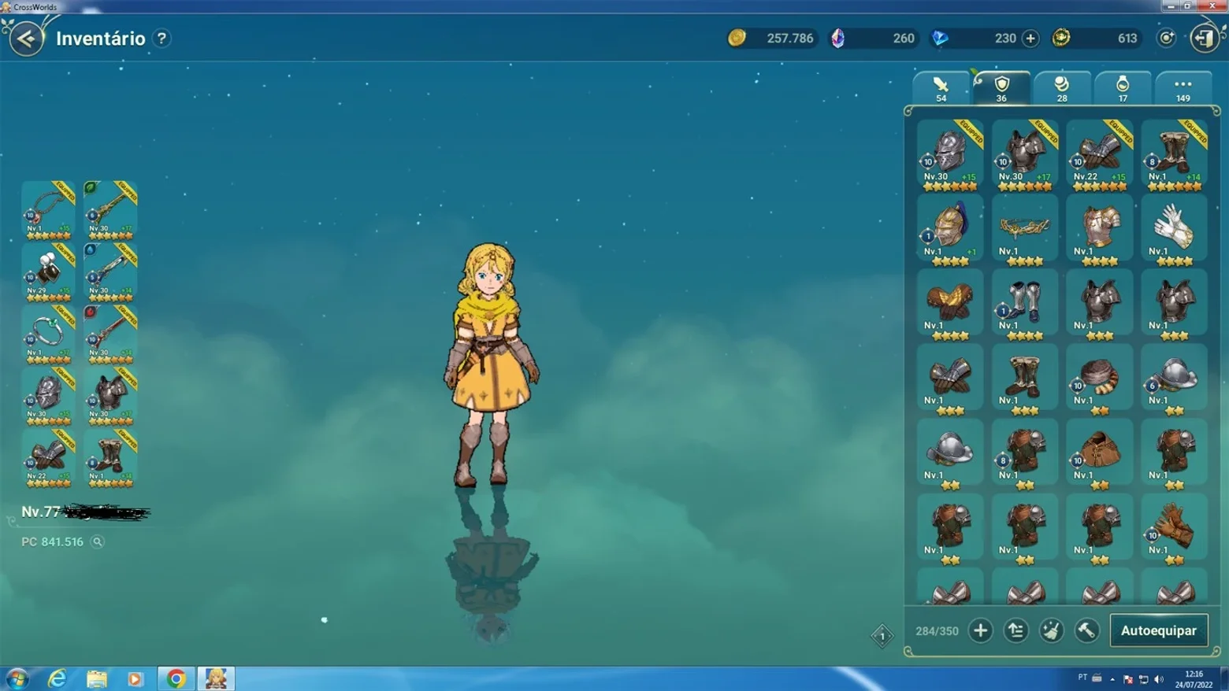The width and height of the screenshot is (1229, 691).
Task: Click the exit door icon in top bar
Action: [x=1205, y=38]
